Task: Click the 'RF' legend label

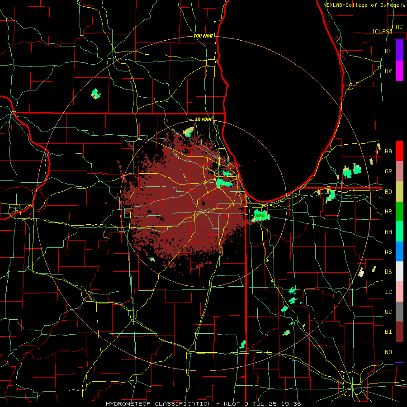Action: [388, 51]
